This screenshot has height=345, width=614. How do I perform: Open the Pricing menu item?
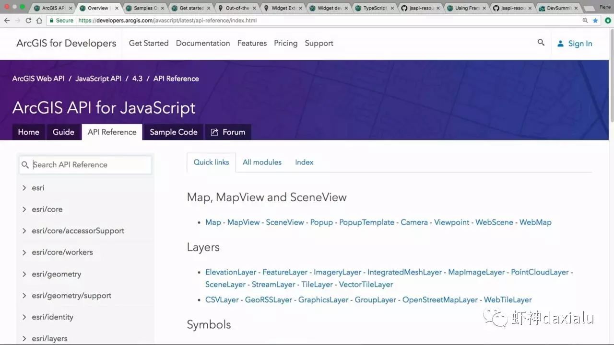tap(286, 43)
